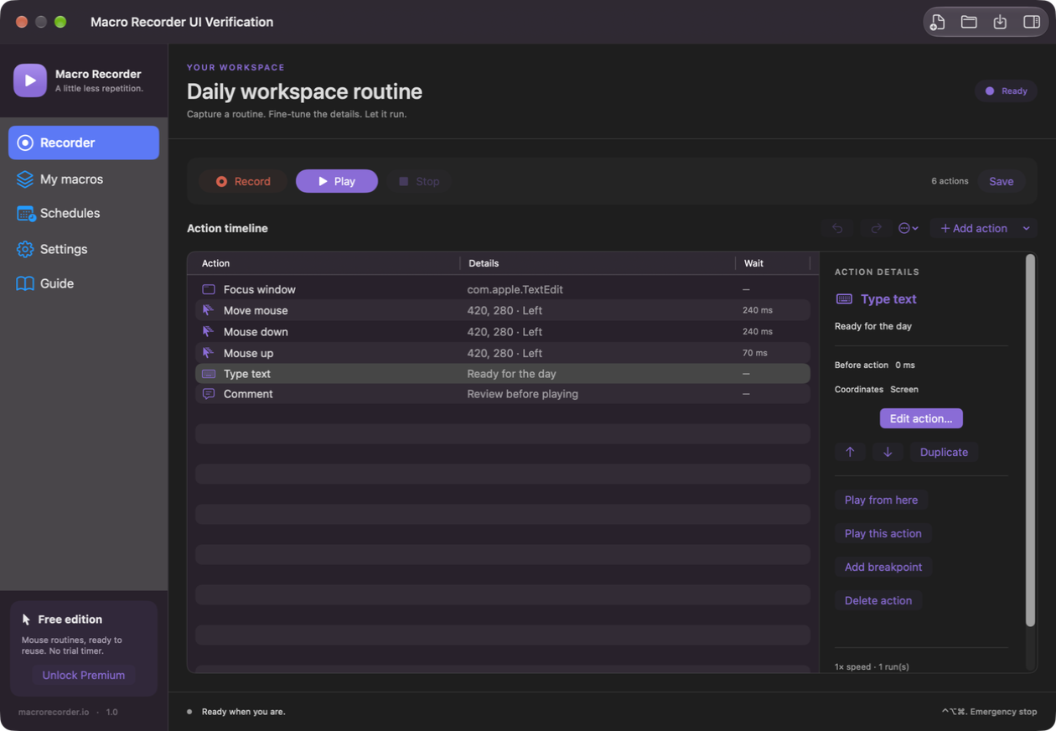Play the macro with Play button
The image size is (1056, 731).
[337, 181]
